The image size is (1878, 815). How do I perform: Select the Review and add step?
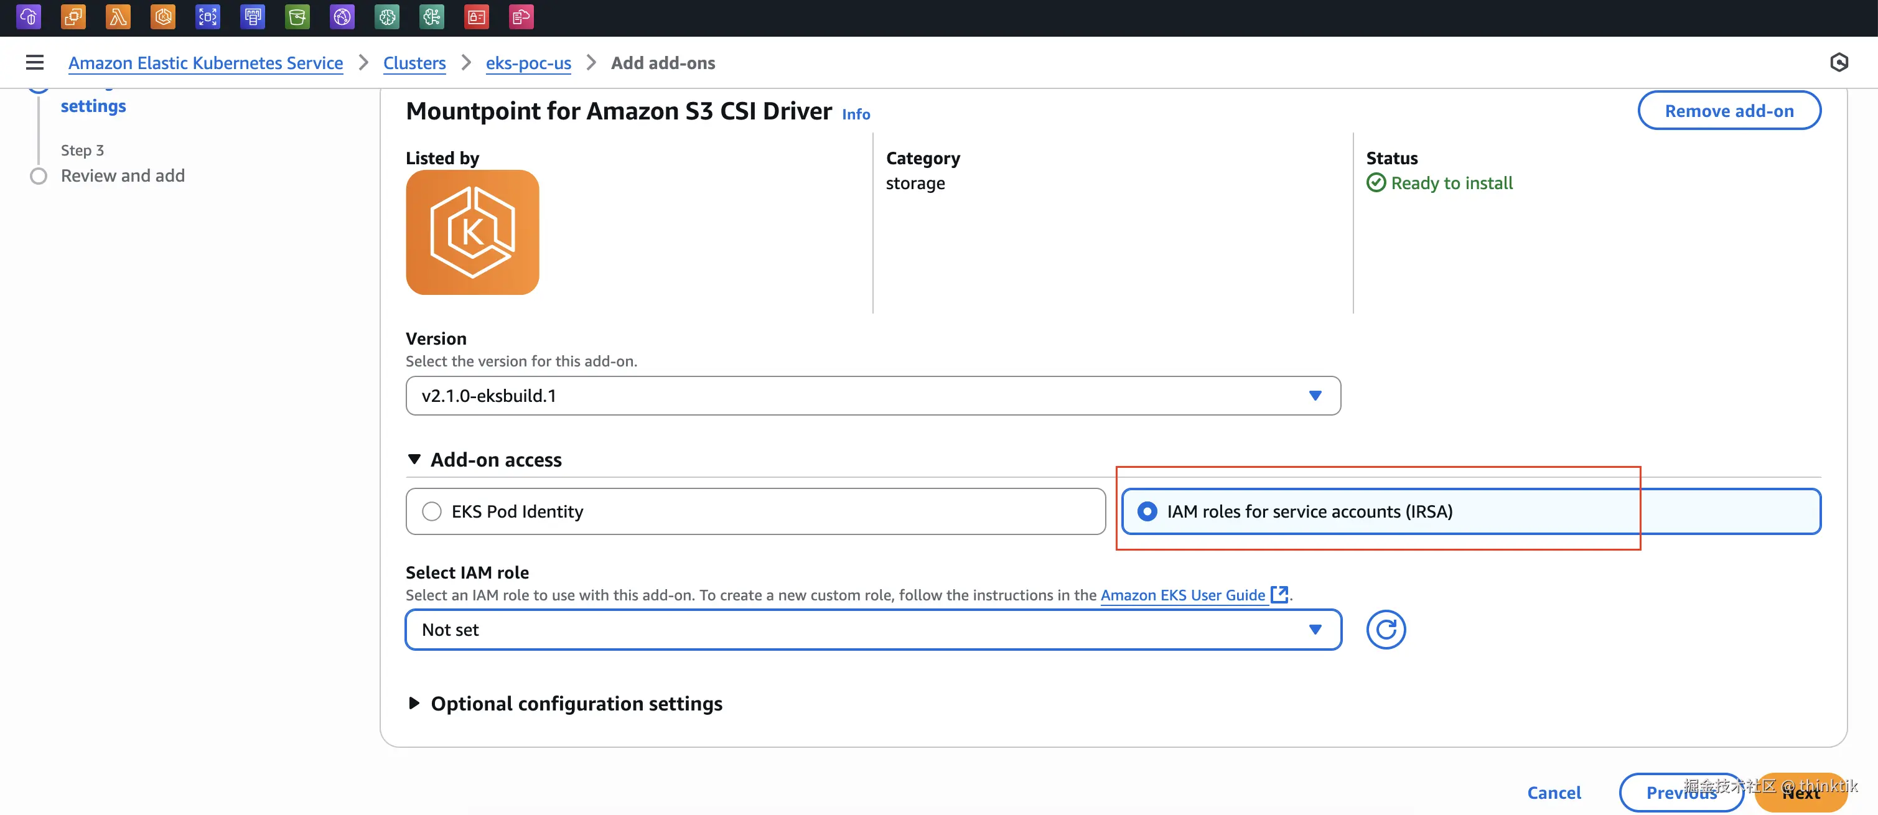[x=123, y=175]
